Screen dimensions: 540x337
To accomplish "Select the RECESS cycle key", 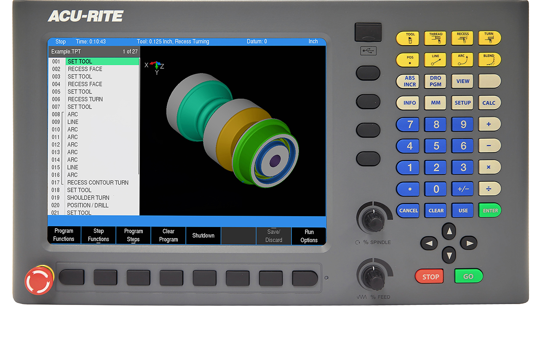I will [462, 38].
